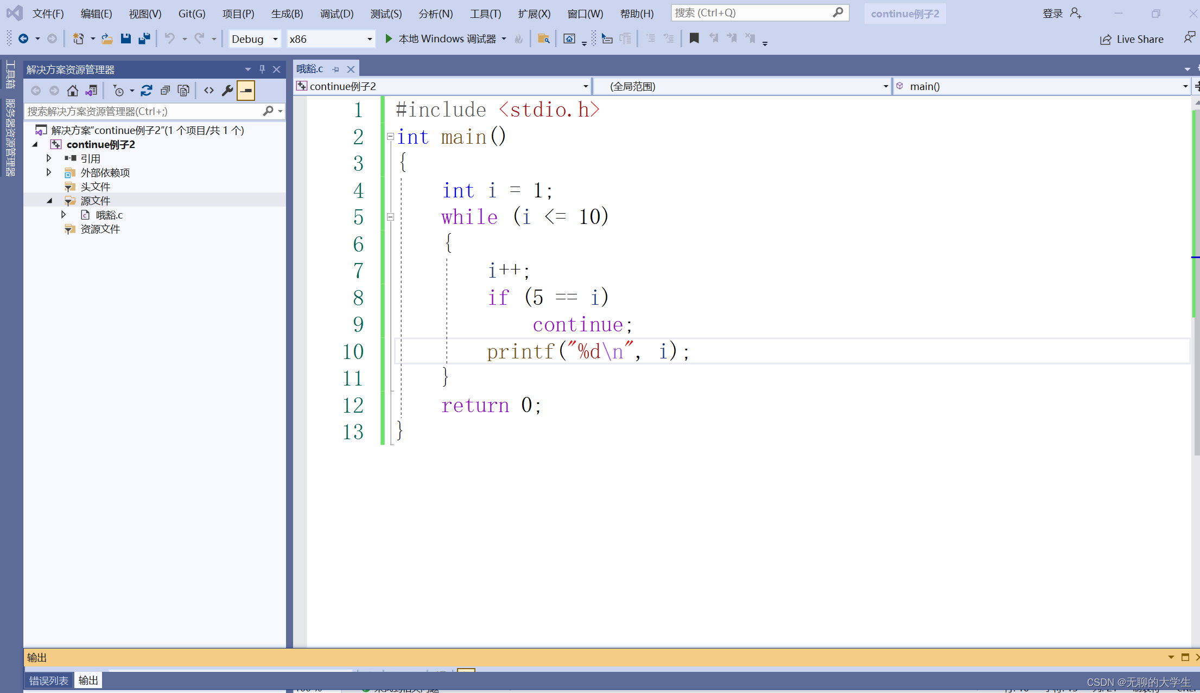Image resolution: width=1200 pixels, height=693 pixels.
Task: Expand the 引用 tree node
Action: point(49,158)
